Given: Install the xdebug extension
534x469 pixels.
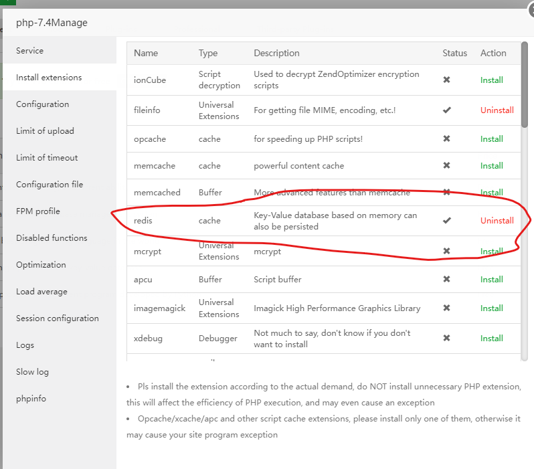Looking at the screenshot, I should point(492,339).
